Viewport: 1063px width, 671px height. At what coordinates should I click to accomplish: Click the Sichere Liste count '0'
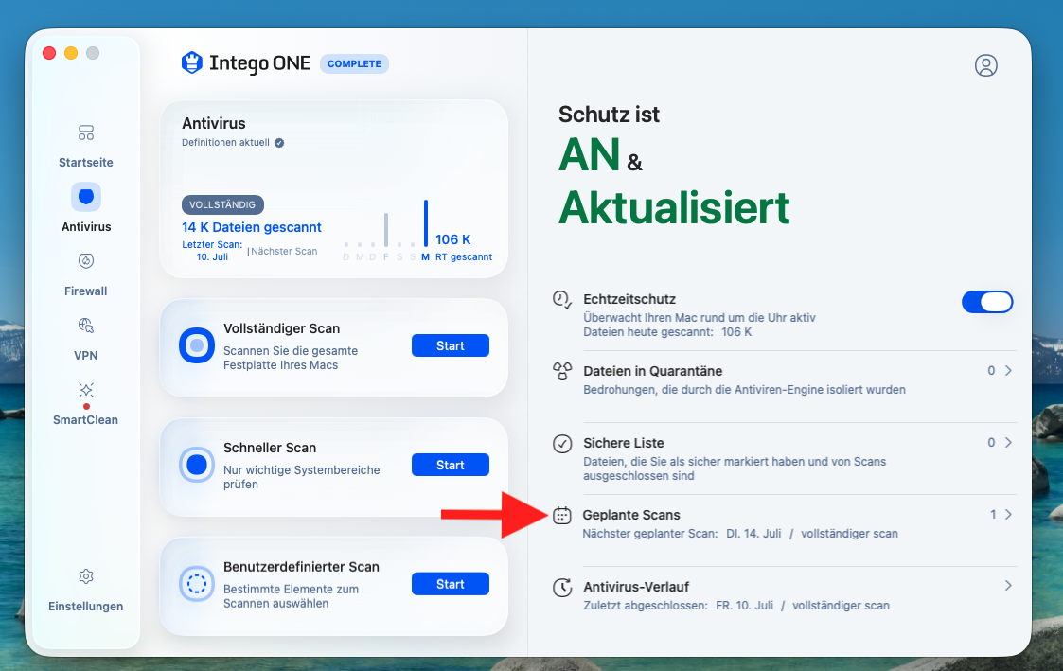991,443
